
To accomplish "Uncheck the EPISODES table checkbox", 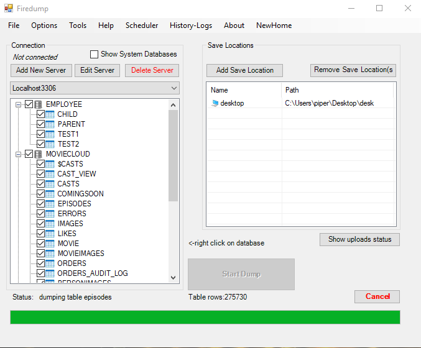I will pos(40,204).
